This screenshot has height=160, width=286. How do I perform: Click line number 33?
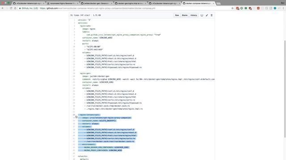click(x=74, y=115)
